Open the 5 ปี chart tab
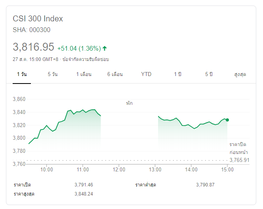 (x=210, y=74)
